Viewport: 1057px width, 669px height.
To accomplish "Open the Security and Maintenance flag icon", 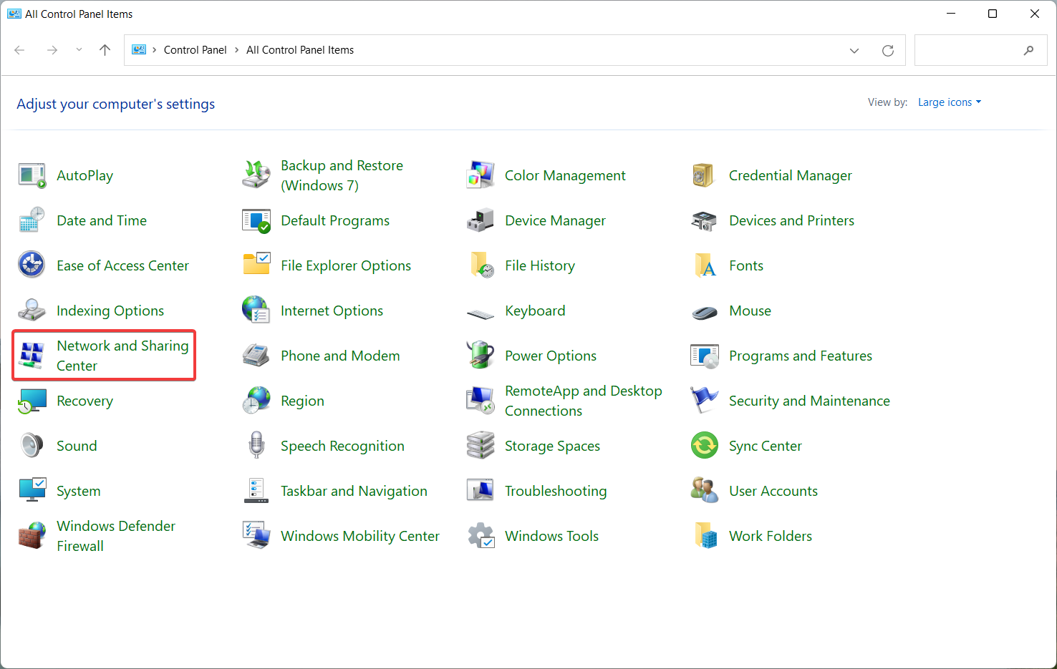I will [704, 401].
